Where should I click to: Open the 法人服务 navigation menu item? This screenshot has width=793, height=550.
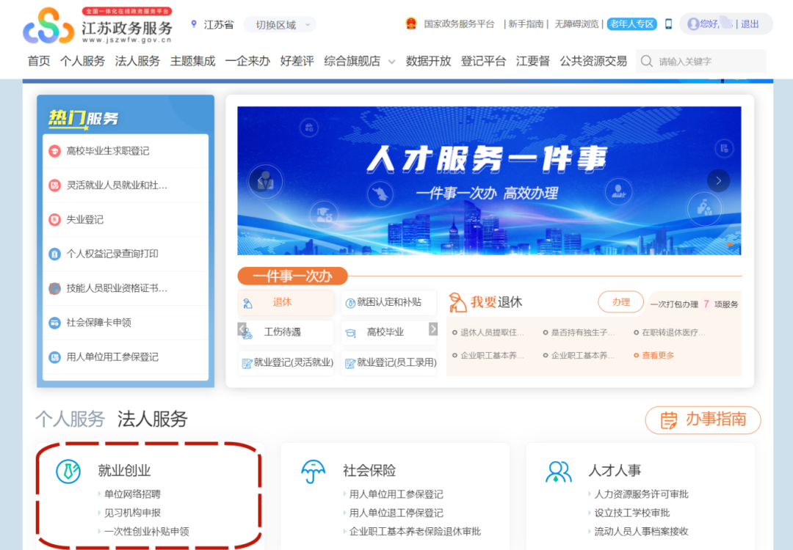[x=137, y=61]
